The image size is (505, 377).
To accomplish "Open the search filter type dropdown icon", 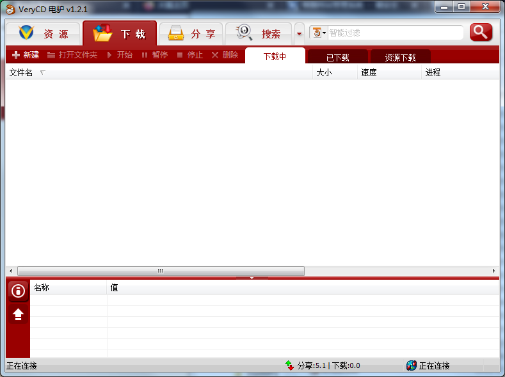I will pyautogui.click(x=318, y=33).
